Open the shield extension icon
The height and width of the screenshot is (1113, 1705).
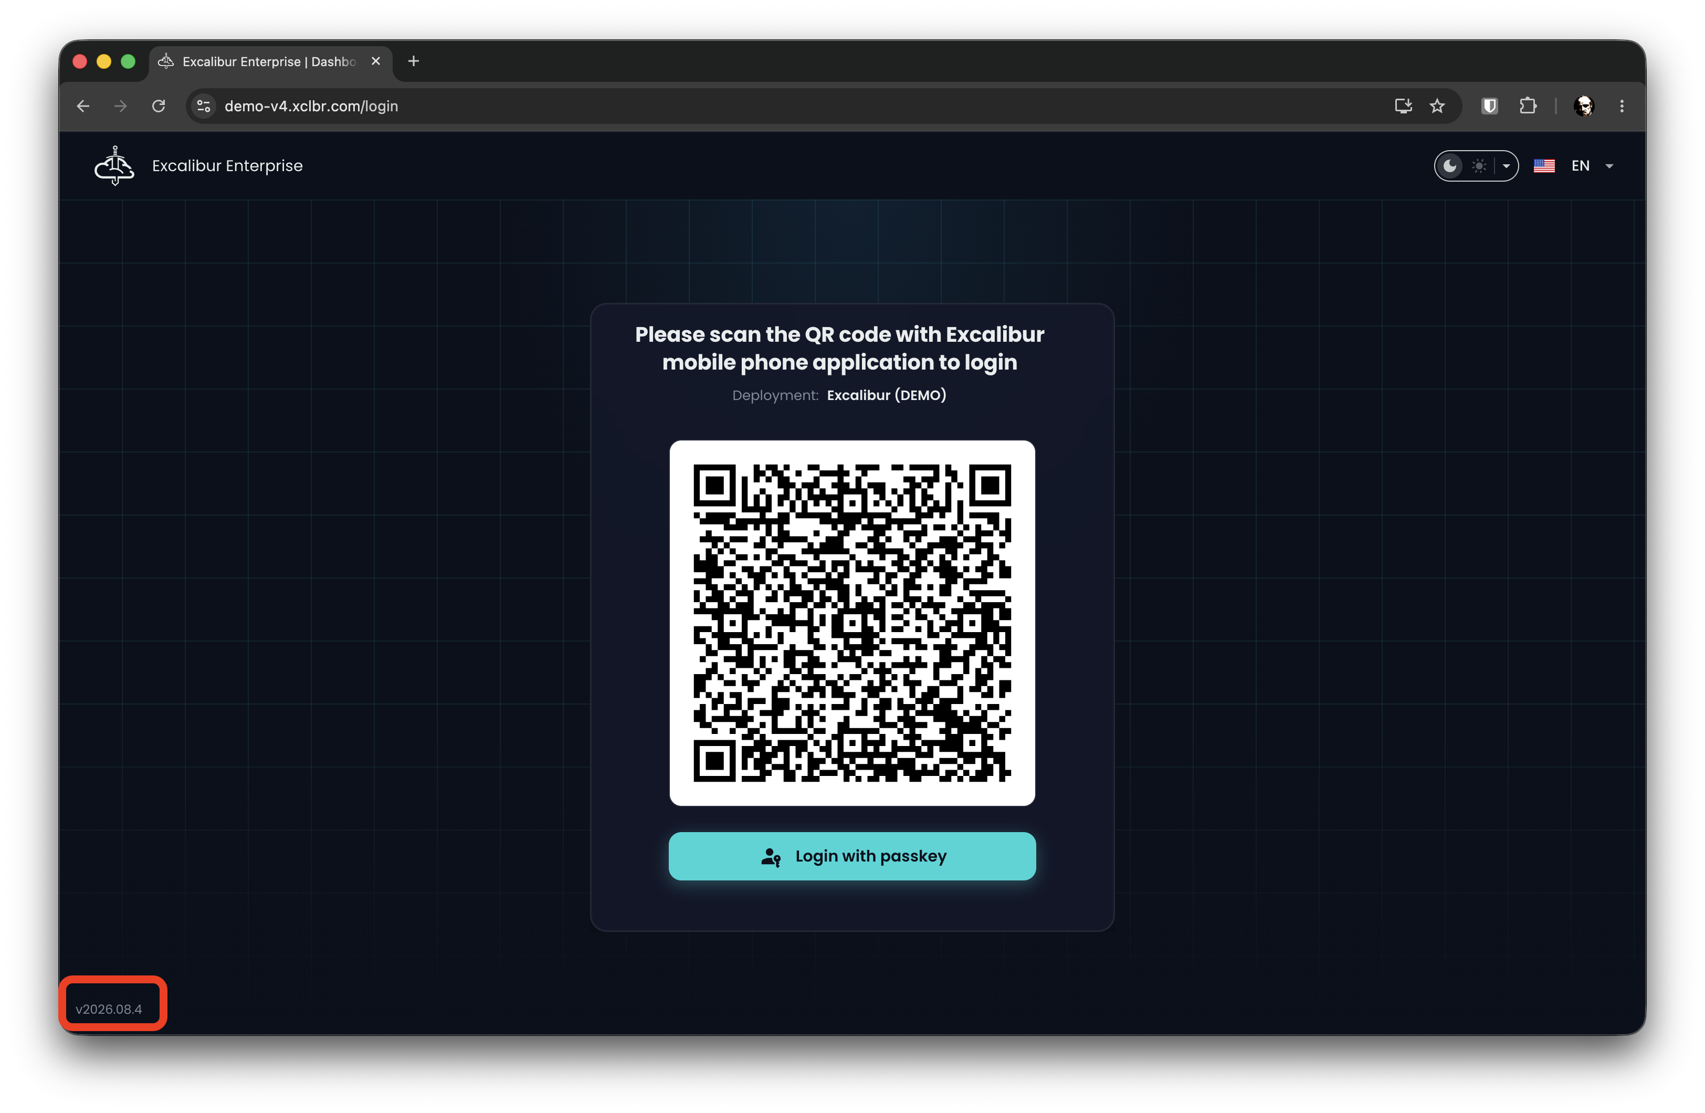tap(1489, 106)
